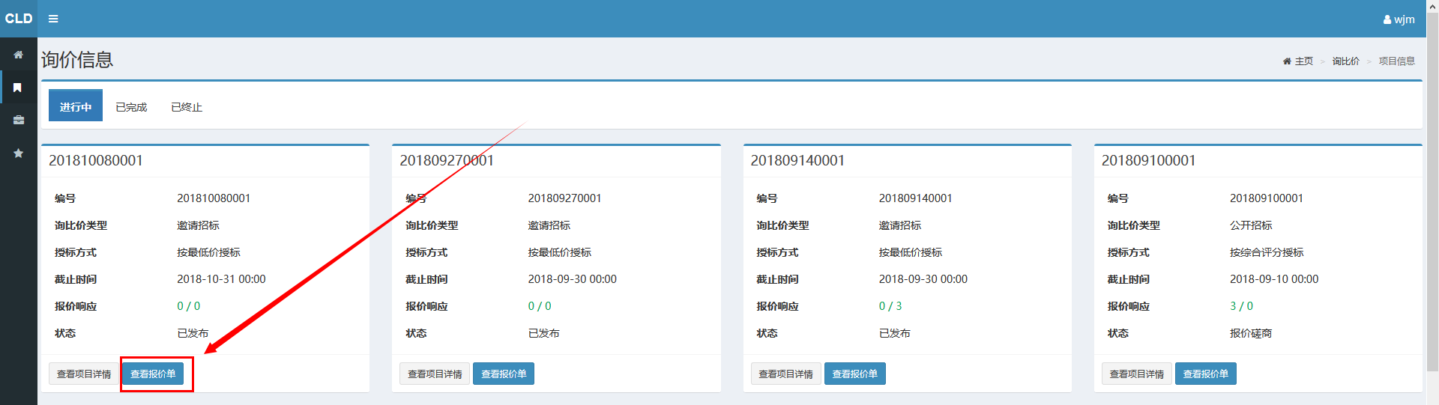This screenshot has width=1439, height=405.
Task: Click the star icon in sidebar
Action: (x=18, y=153)
